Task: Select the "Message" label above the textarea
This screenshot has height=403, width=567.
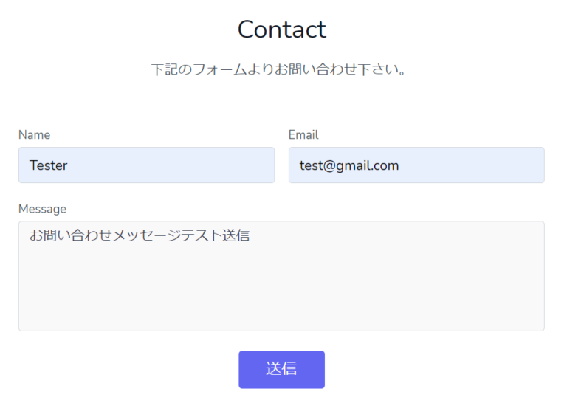Action: (42, 209)
